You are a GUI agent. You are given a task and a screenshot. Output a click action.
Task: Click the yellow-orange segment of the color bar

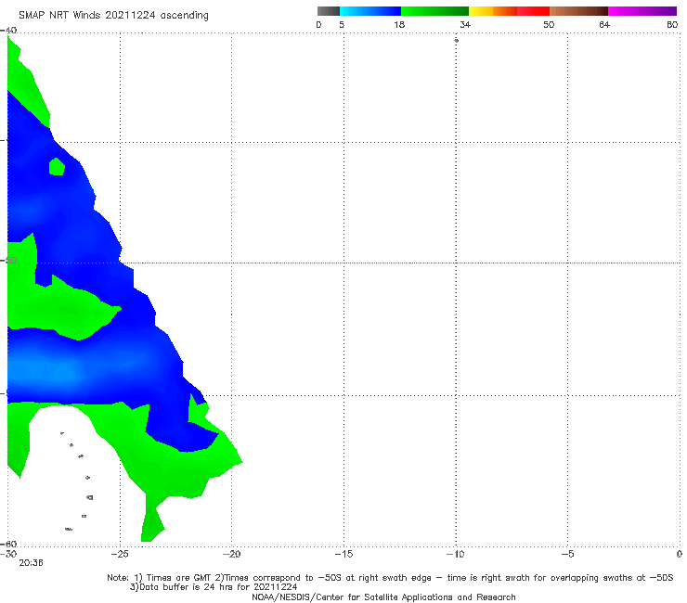click(492, 11)
